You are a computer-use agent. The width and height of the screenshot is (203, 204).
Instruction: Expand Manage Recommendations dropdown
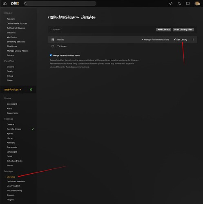click(x=156, y=40)
